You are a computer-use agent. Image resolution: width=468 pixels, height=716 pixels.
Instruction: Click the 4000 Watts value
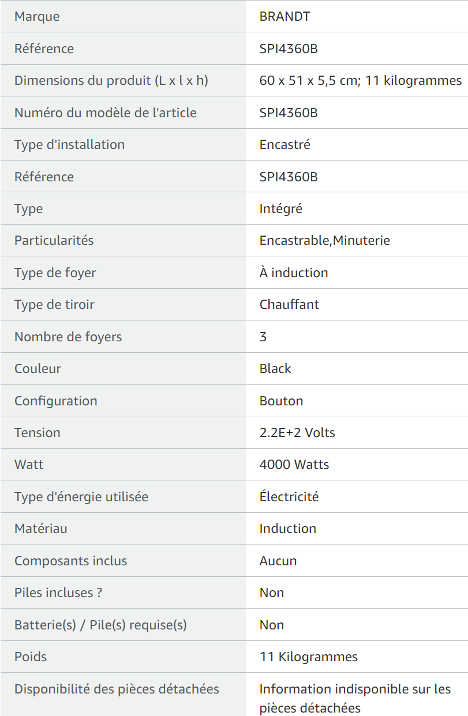[294, 464]
